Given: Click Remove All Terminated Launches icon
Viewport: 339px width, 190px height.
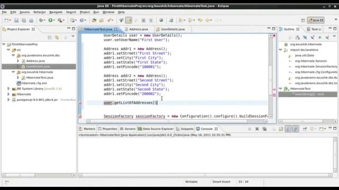Looking at the screenshot, I should click(x=264, y=129).
